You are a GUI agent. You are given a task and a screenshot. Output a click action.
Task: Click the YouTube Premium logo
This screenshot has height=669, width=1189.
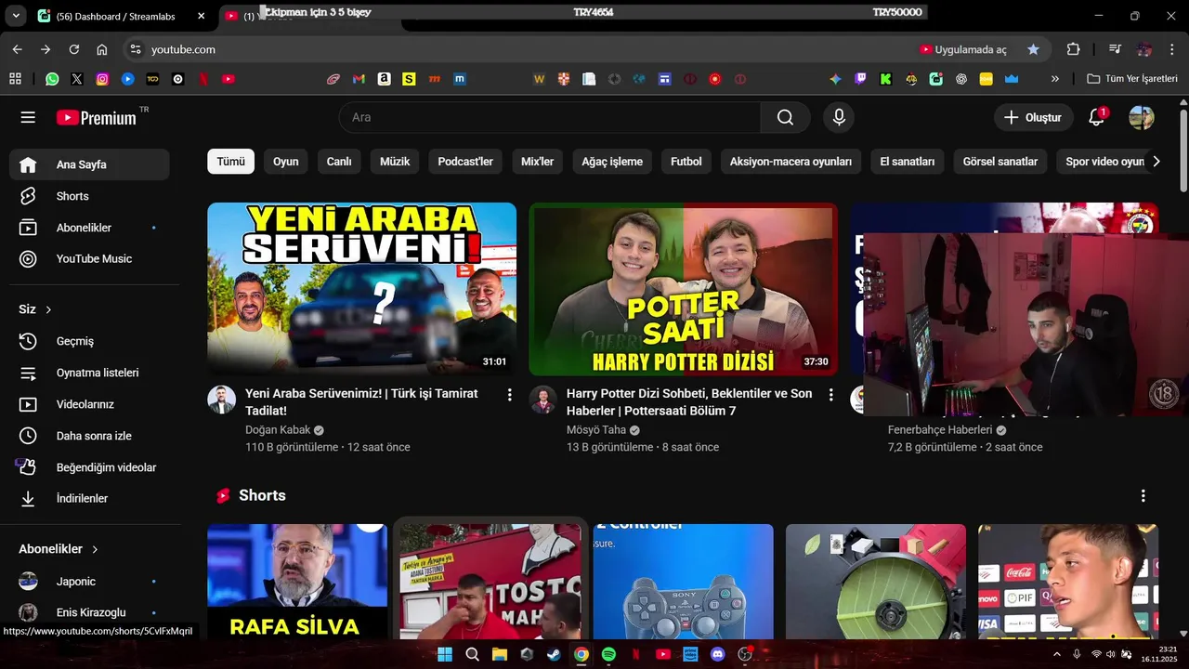(x=97, y=117)
